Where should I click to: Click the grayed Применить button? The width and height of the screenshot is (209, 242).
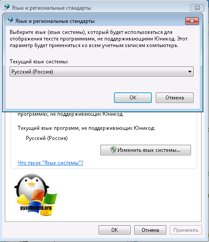[186, 230]
